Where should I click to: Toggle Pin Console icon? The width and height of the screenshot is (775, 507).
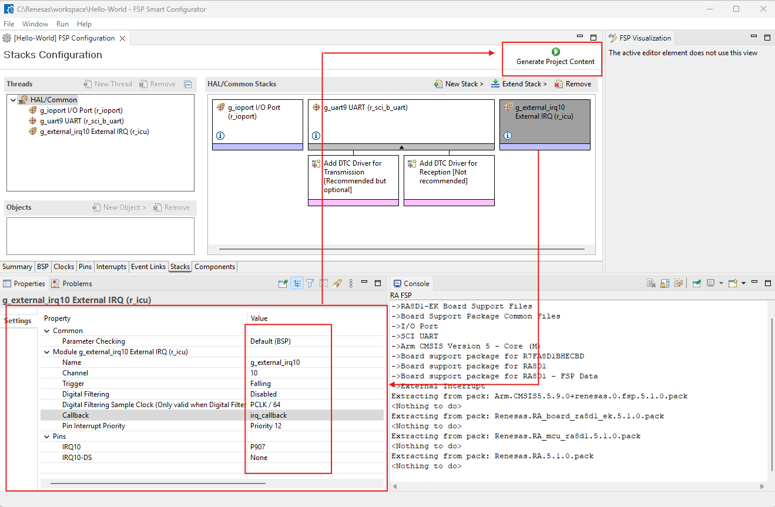696,284
